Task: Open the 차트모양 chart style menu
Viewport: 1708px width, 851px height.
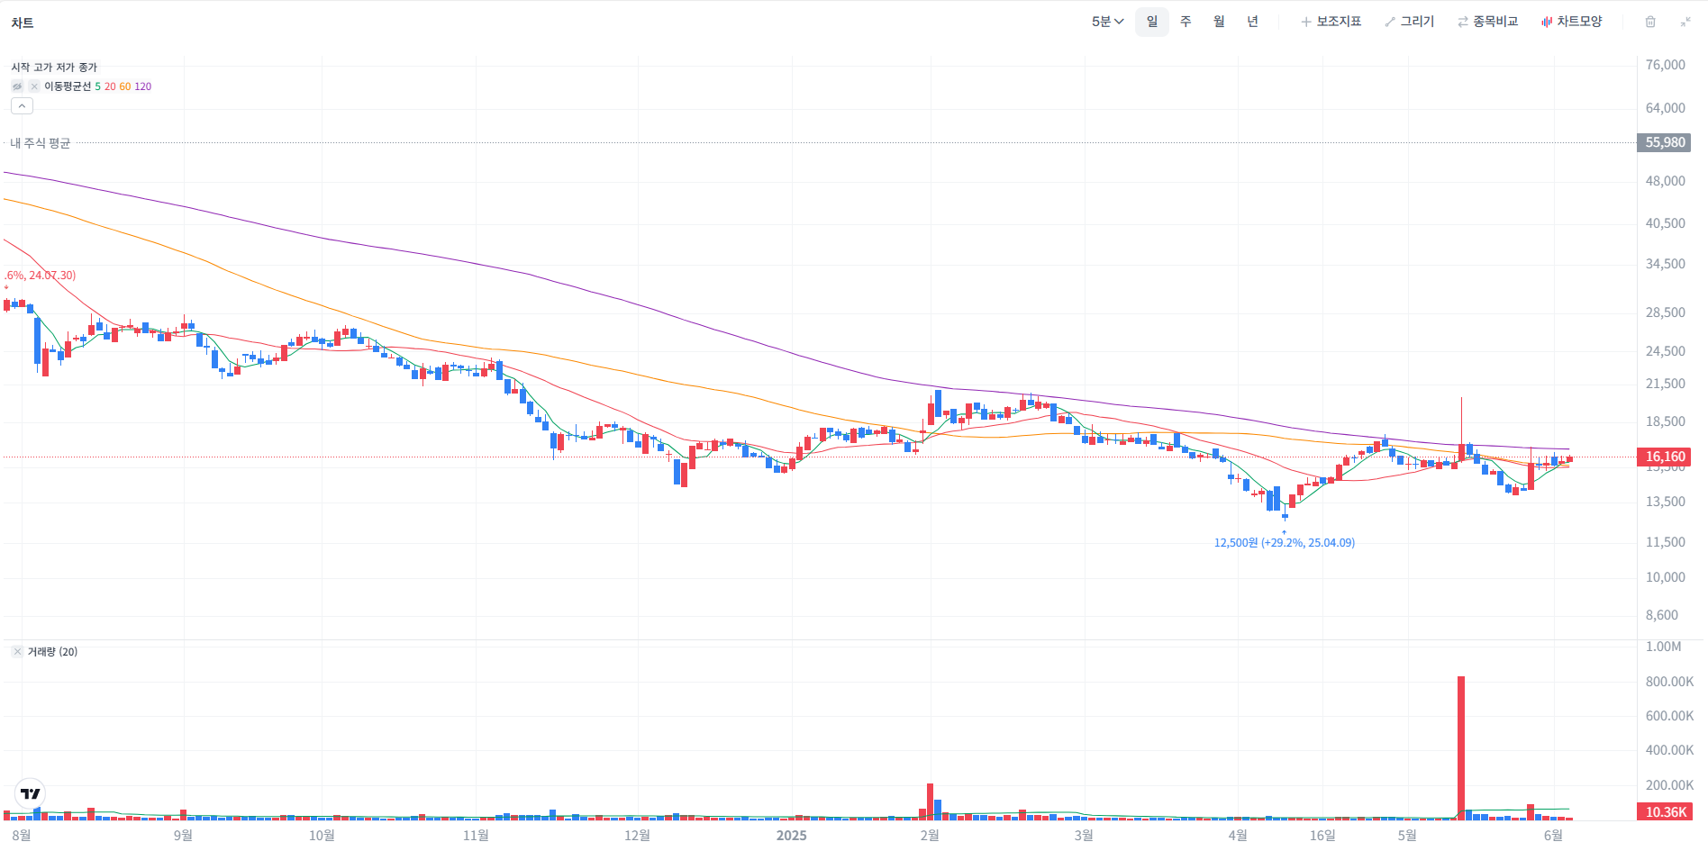Action: pos(1572,22)
